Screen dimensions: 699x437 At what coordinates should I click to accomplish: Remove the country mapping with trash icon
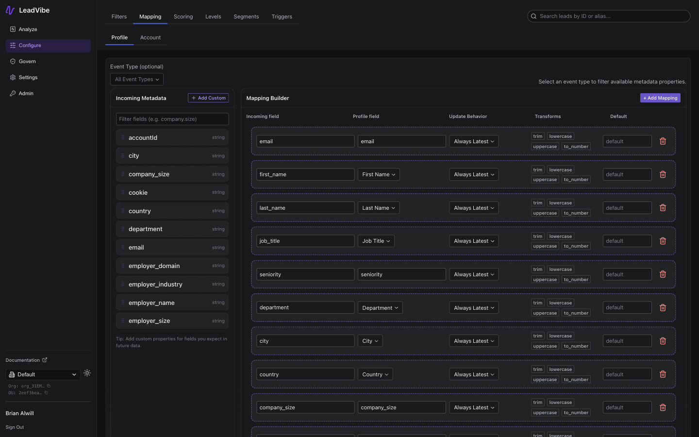point(663,374)
